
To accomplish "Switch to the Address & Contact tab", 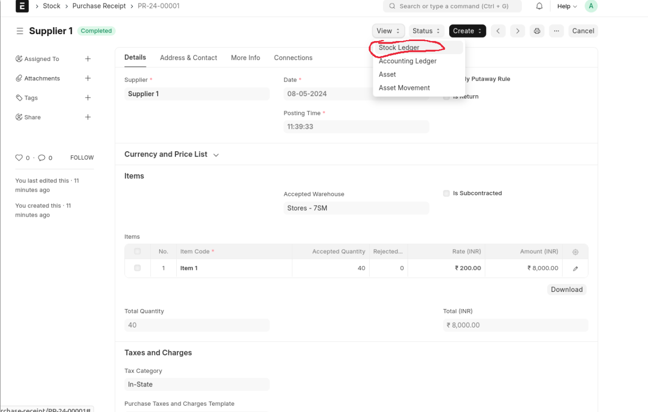I will coord(188,58).
